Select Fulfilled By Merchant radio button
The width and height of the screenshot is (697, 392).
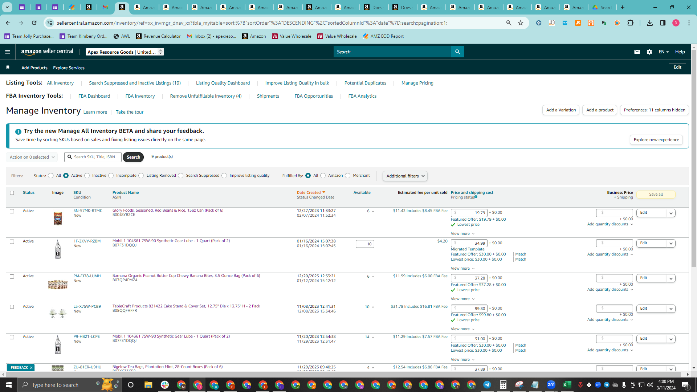[348, 176]
